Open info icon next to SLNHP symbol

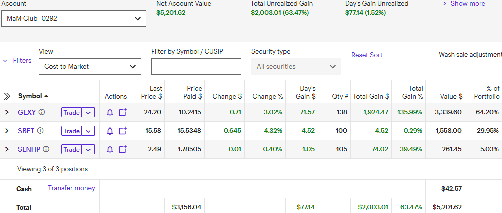coord(46,149)
